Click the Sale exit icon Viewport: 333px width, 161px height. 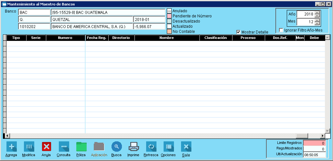point(186,147)
